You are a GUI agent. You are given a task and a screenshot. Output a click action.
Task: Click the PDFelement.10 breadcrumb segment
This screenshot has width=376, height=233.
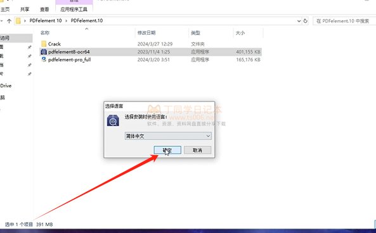tap(87, 21)
